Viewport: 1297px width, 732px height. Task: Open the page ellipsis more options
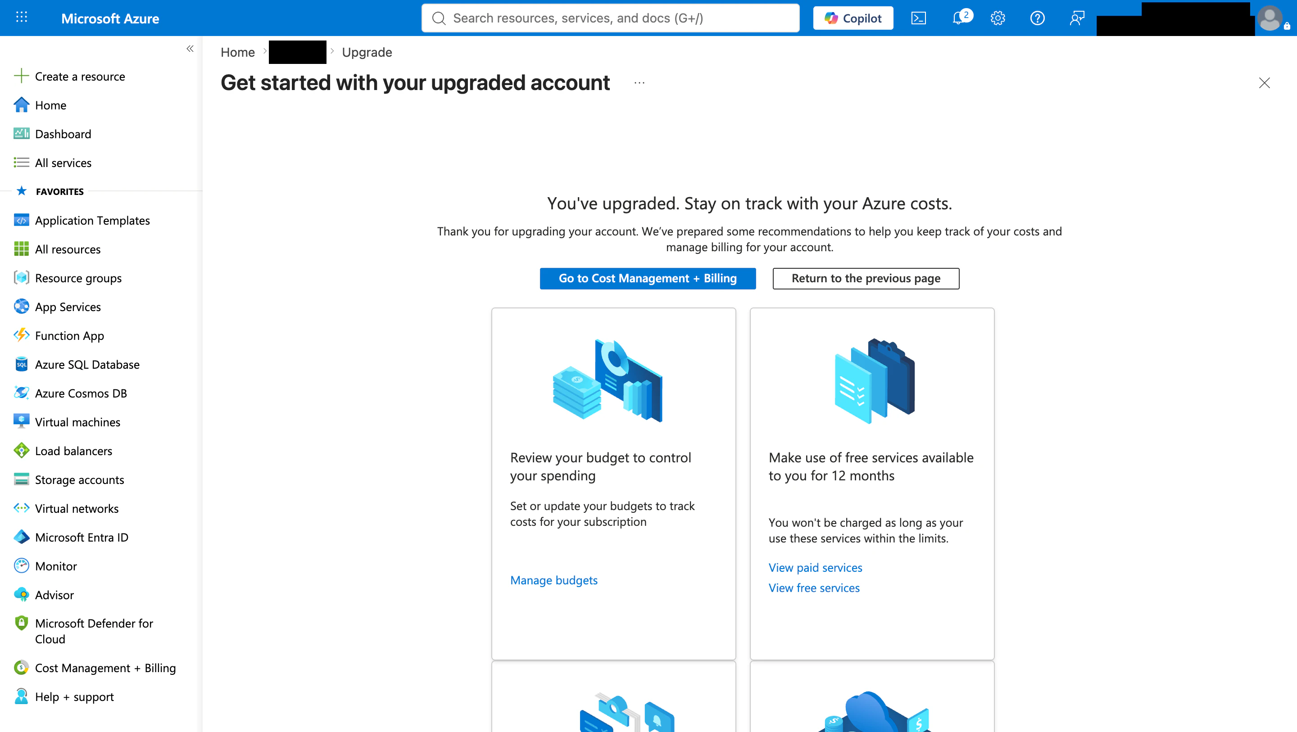coord(639,82)
